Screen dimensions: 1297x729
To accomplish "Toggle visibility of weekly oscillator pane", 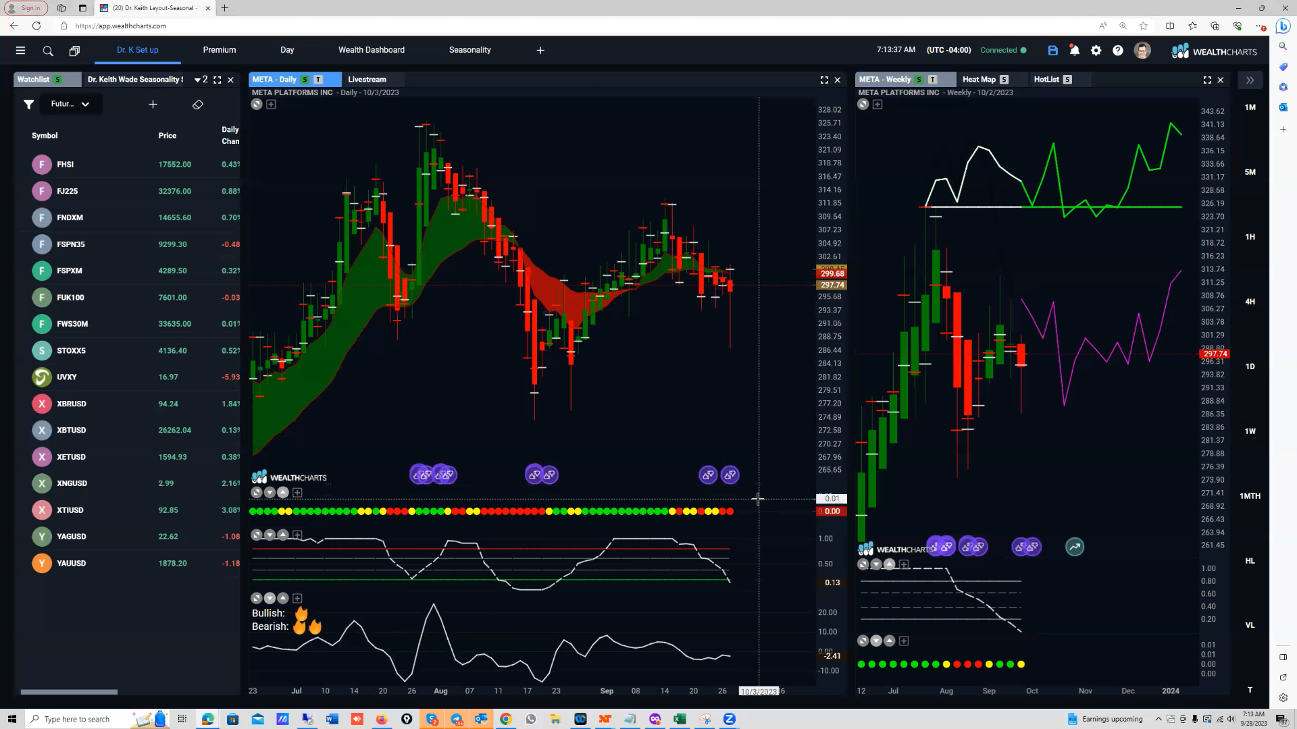I will (863, 564).
